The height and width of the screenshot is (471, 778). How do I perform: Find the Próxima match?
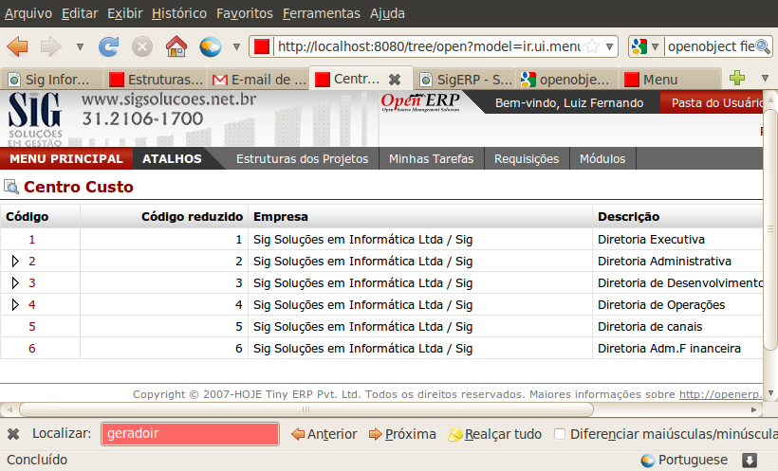pos(402,434)
